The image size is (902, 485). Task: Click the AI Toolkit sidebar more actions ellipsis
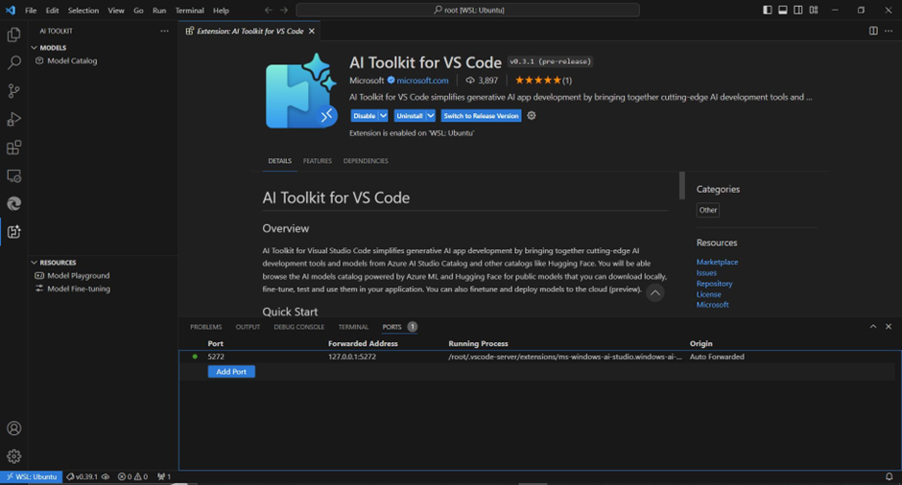click(x=164, y=31)
